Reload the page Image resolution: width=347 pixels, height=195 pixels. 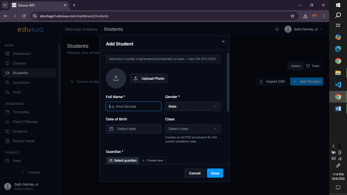pyautogui.click(x=24, y=16)
